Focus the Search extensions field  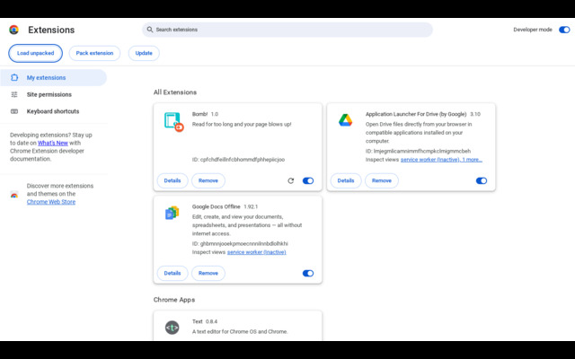coord(287,30)
